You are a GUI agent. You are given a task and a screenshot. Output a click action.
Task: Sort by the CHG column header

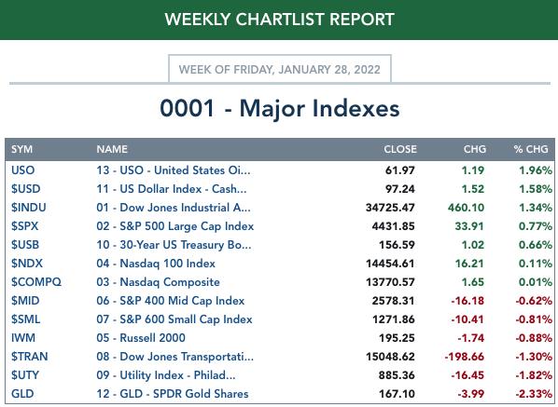(475, 149)
